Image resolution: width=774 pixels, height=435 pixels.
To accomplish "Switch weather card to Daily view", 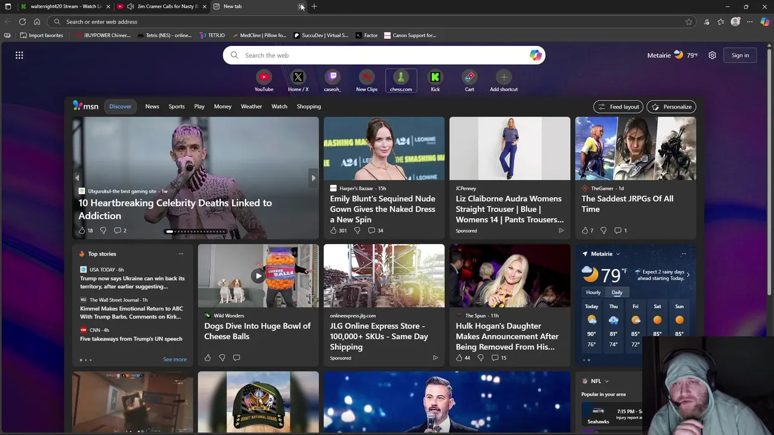I will (617, 292).
